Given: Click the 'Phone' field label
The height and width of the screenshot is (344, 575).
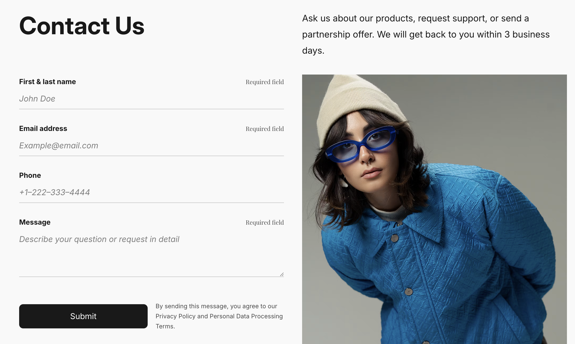Looking at the screenshot, I should (30, 175).
